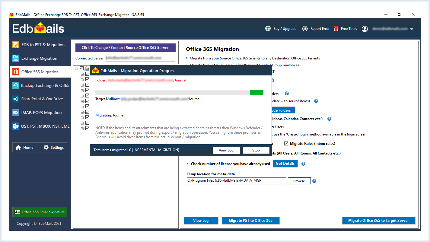This screenshot has height=242, width=430.
Task: Select the Exchange Migration sidebar icon
Action: [x=16, y=58]
